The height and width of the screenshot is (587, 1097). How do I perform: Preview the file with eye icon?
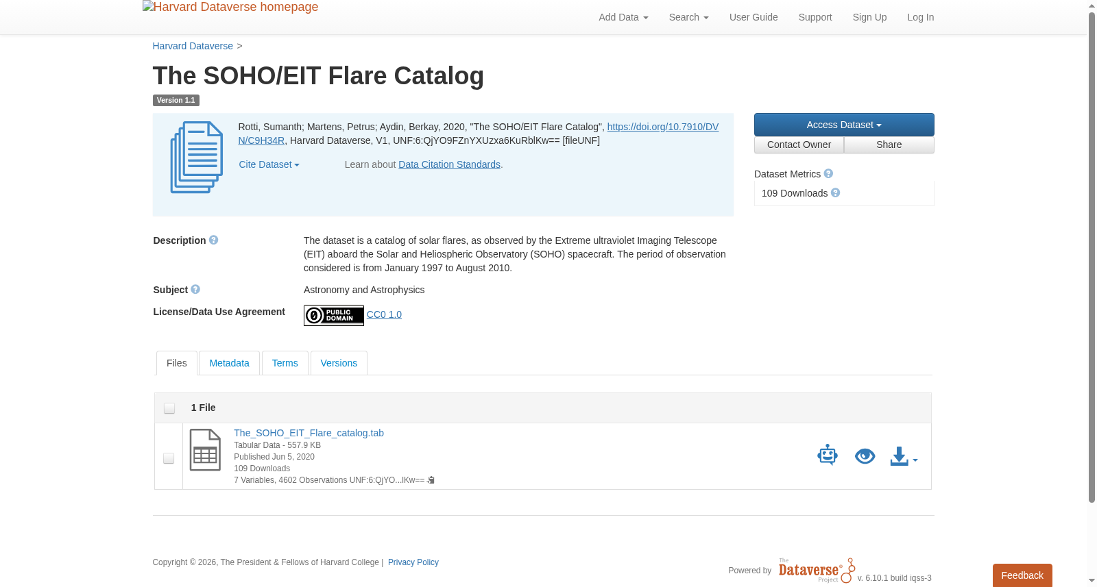tap(865, 456)
